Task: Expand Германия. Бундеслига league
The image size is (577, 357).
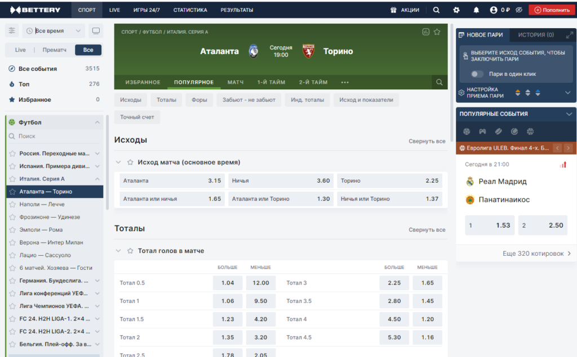Action: pos(97,281)
